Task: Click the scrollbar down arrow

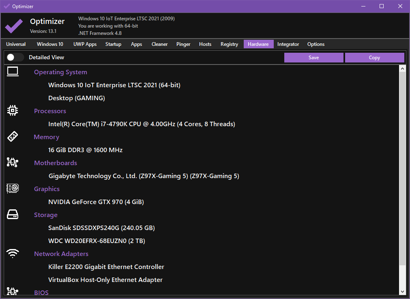Action: pyautogui.click(x=402, y=291)
